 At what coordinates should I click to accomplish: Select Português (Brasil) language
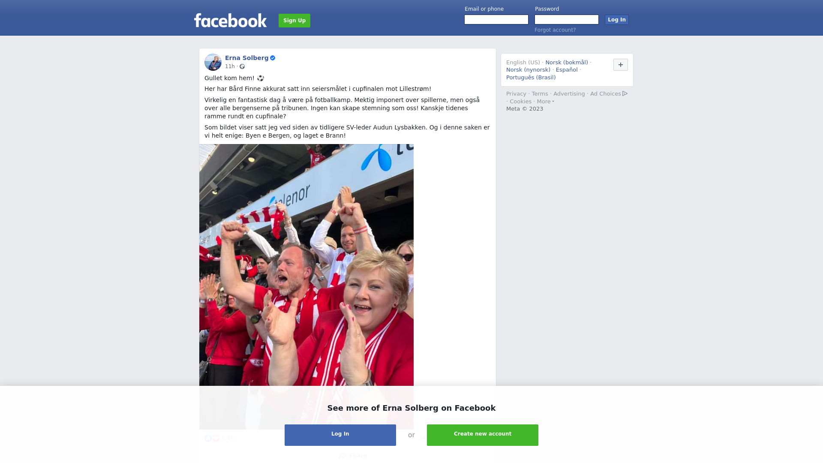[x=531, y=78]
